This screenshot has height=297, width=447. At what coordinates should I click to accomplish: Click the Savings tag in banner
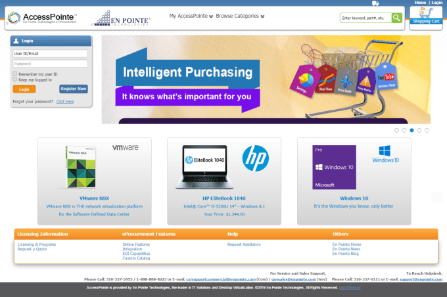tap(304, 81)
